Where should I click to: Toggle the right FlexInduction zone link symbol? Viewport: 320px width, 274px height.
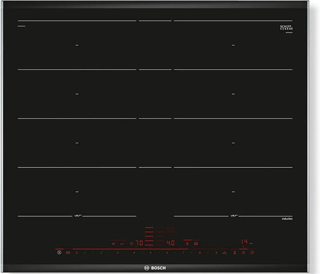234,216
